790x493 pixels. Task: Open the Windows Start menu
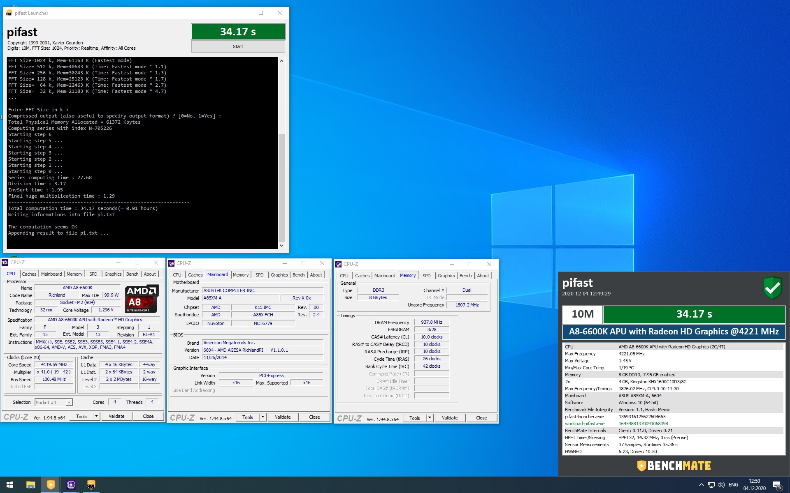click(x=10, y=485)
